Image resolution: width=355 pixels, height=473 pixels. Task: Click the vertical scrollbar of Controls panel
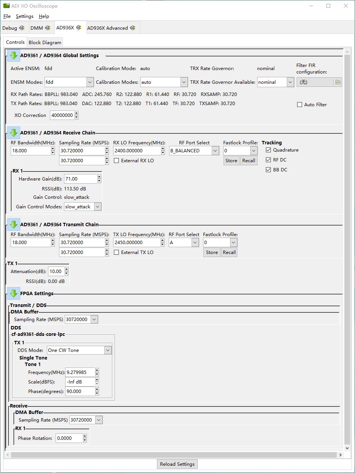coord(347,250)
